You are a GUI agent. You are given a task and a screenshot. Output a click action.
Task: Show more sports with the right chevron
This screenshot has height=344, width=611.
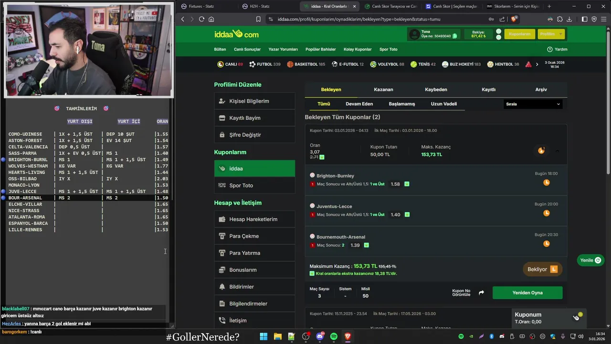pyautogui.click(x=537, y=64)
